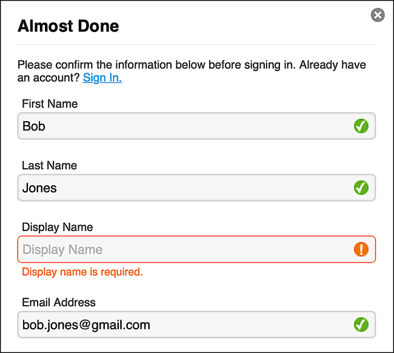This screenshot has width=394, height=353.
Task: Click the Email Address green checkmark icon
Action: [361, 324]
